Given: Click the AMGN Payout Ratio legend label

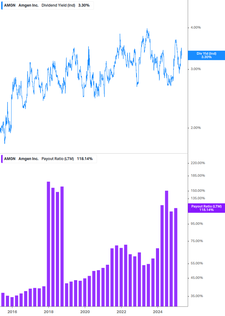Looking at the screenshot, I should click(x=49, y=159).
